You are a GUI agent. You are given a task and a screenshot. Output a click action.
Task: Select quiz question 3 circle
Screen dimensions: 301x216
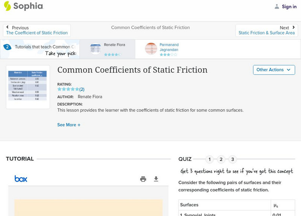click(x=233, y=159)
